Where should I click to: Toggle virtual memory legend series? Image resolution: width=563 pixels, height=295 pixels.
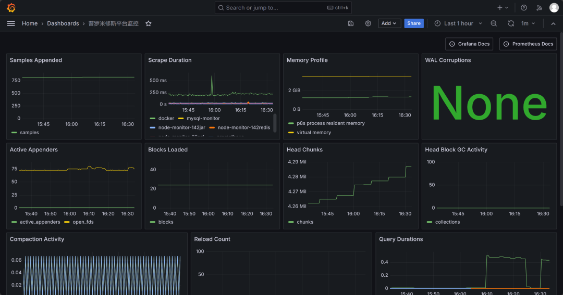click(x=310, y=132)
